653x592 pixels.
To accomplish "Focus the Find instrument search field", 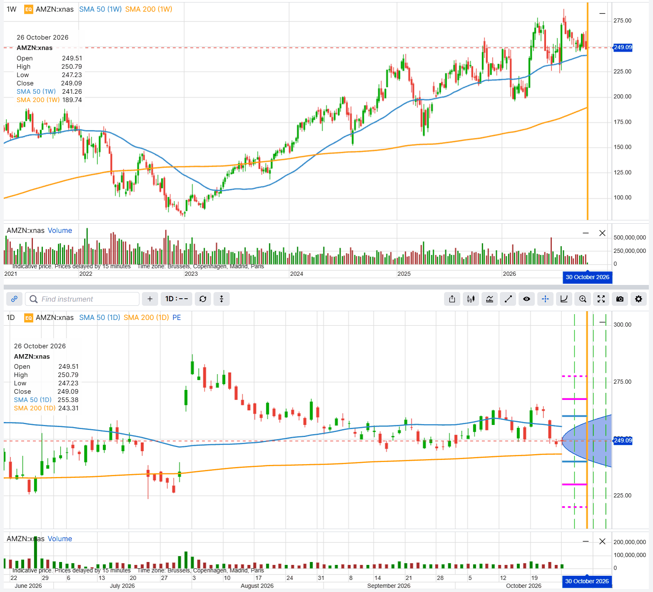I will (x=82, y=299).
